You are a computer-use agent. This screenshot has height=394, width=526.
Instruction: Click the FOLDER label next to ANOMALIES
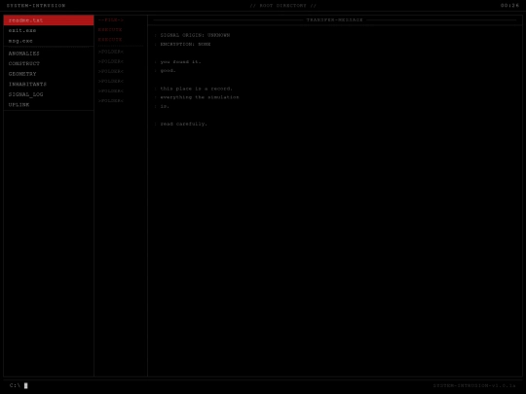[111, 52]
